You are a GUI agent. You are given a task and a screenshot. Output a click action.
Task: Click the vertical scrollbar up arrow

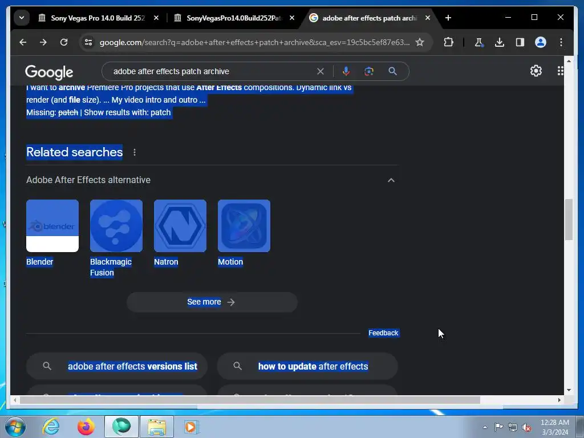(x=569, y=60)
